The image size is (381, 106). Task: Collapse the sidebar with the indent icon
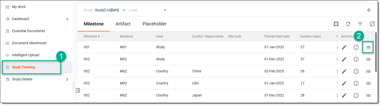[x=78, y=90]
